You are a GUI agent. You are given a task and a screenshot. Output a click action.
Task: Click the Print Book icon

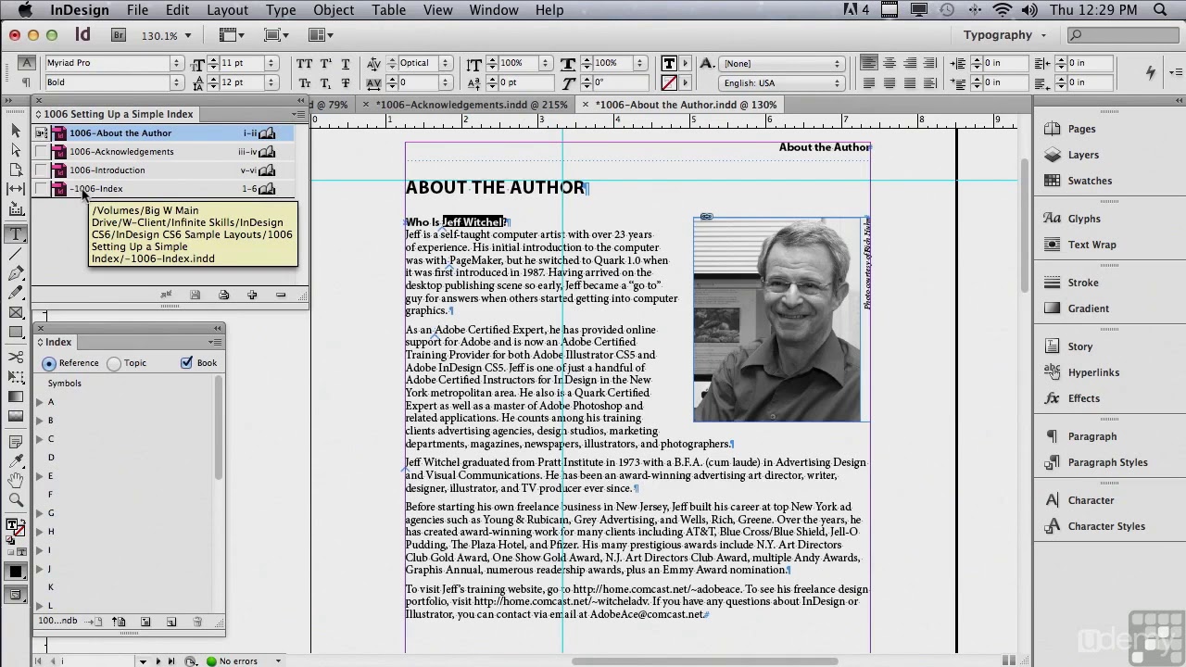[223, 295]
